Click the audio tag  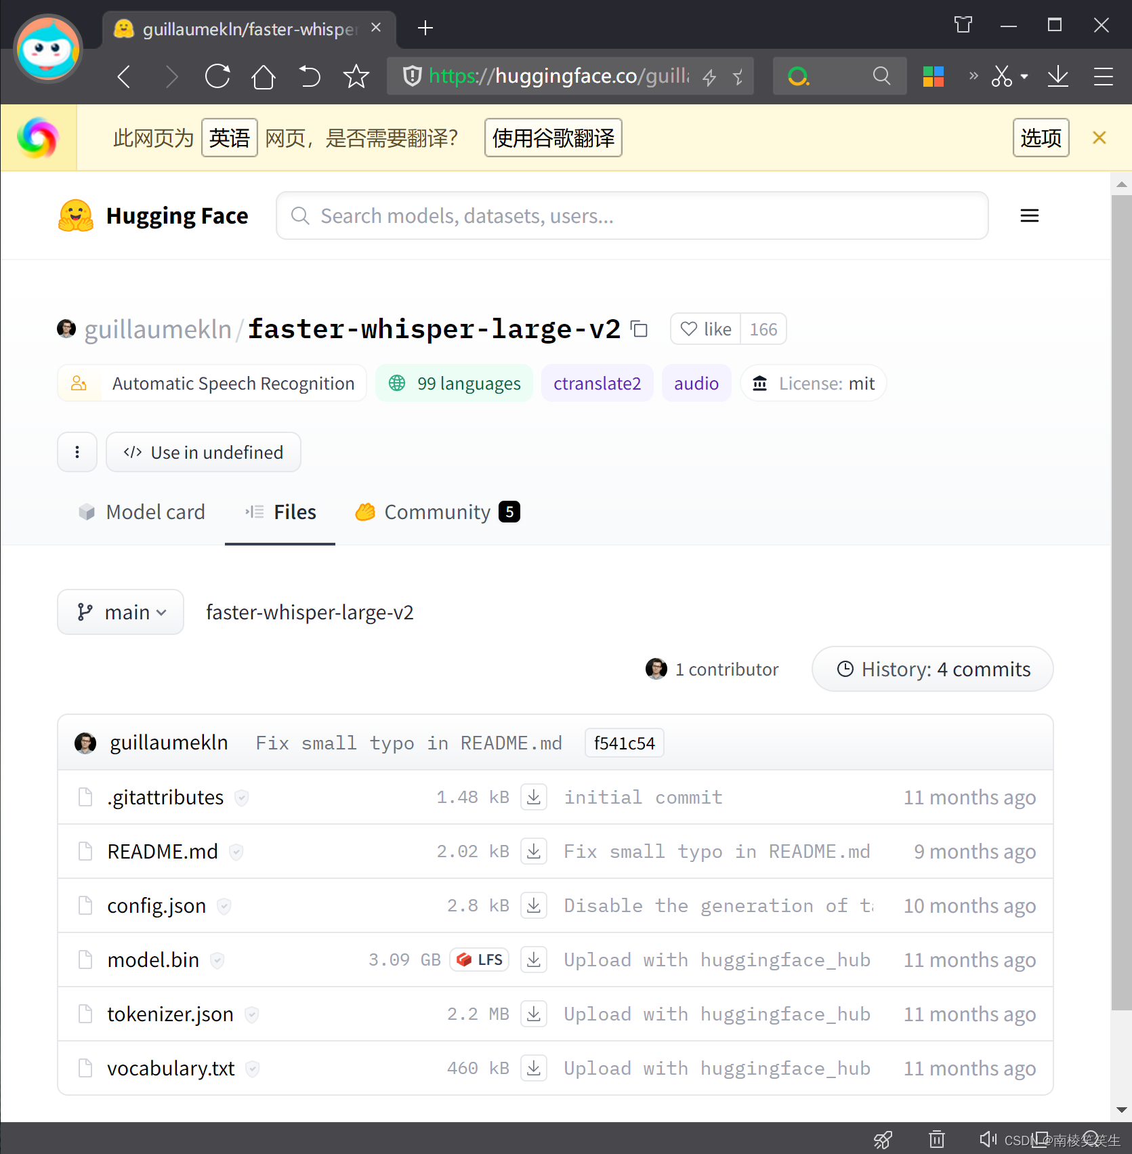(x=696, y=383)
